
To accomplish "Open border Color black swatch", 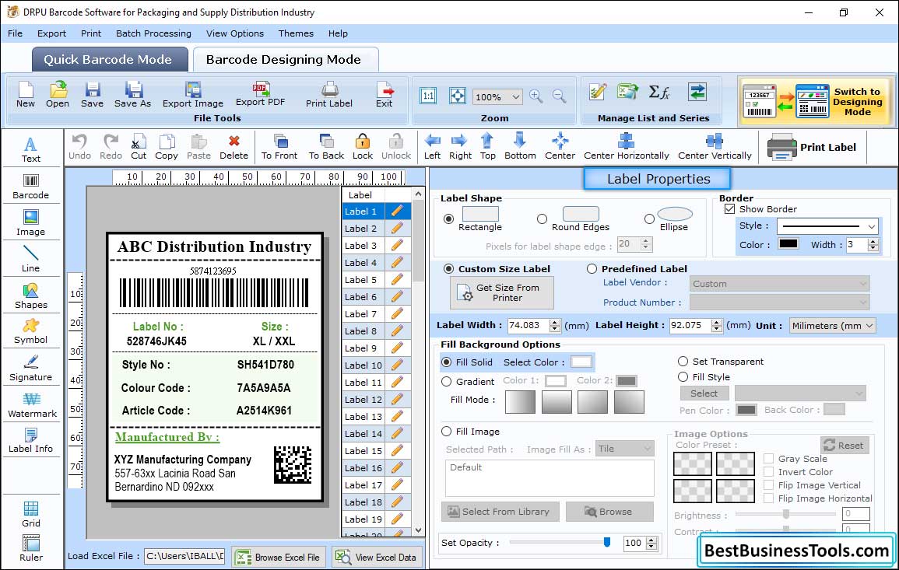I will point(788,244).
